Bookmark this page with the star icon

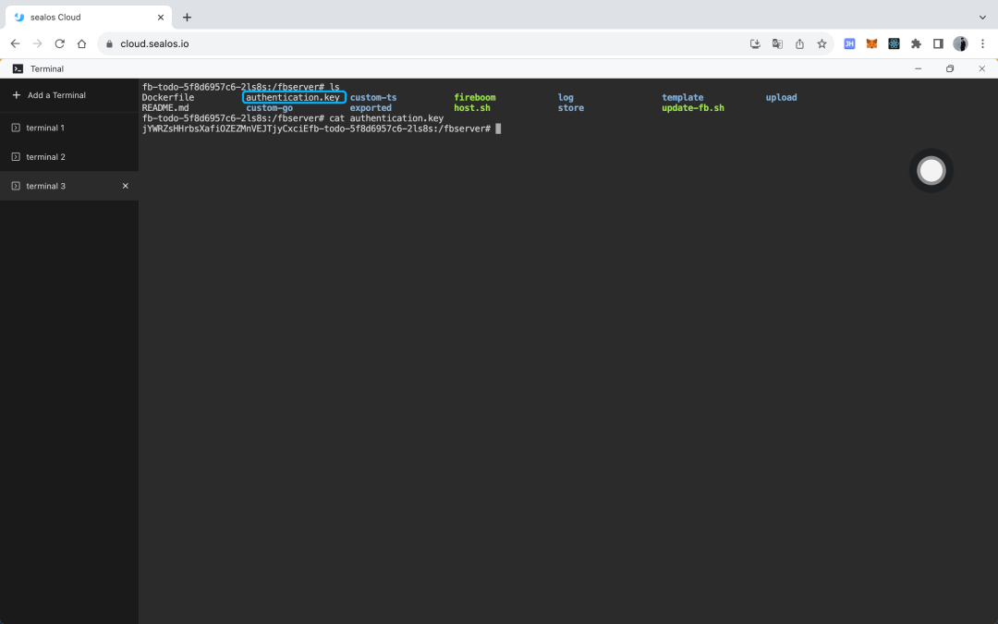822,44
